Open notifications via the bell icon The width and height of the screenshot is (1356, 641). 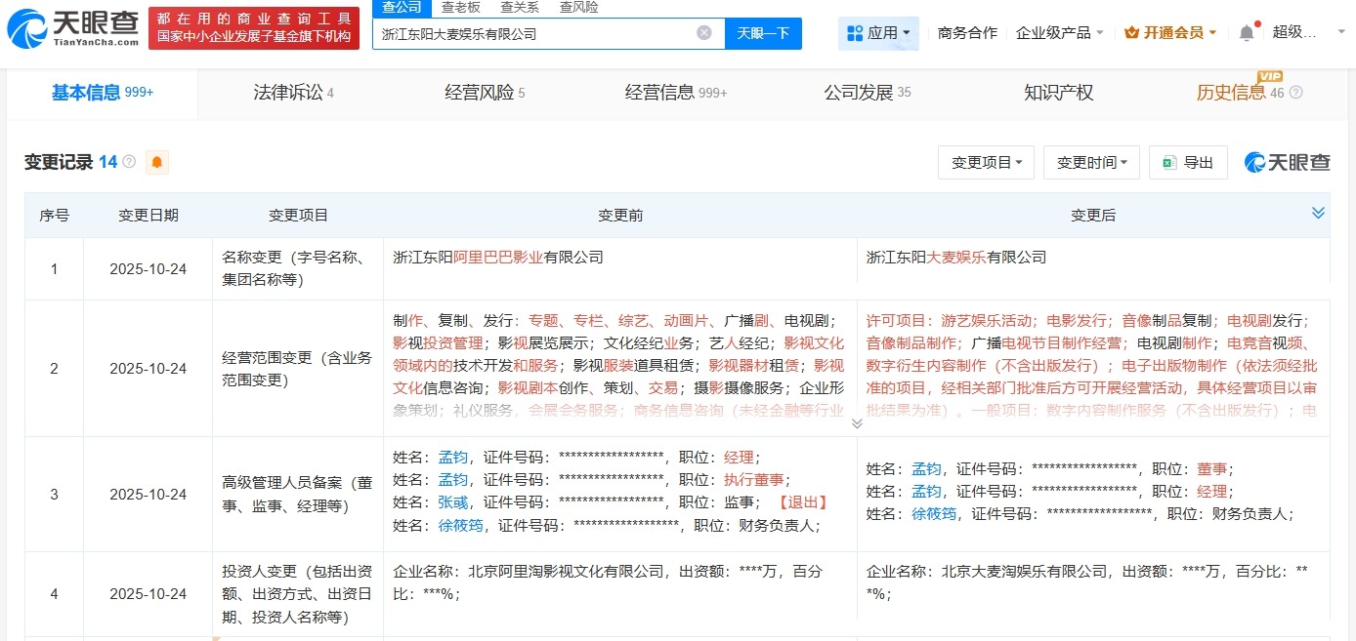[1246, 31]
